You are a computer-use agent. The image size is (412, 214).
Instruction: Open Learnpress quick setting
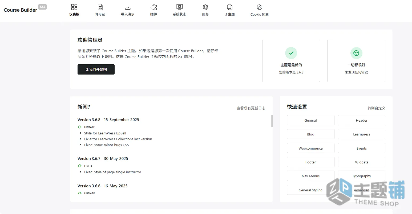(x=362, y=134)
